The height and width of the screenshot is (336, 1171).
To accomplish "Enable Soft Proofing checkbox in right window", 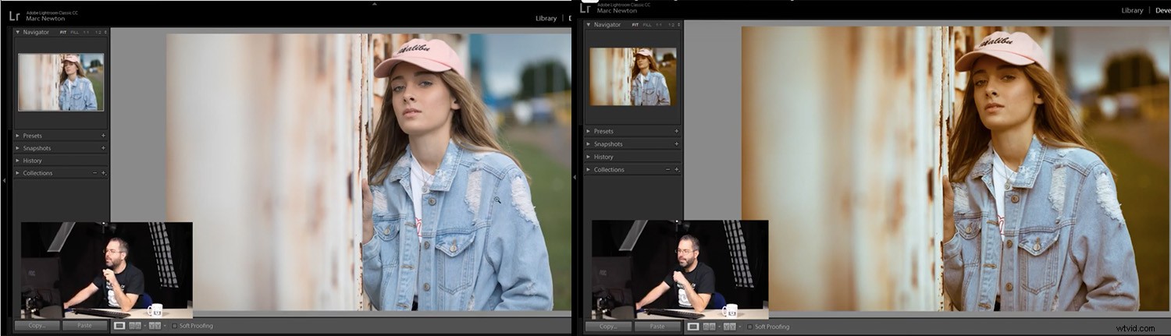I will coord(749,327).
